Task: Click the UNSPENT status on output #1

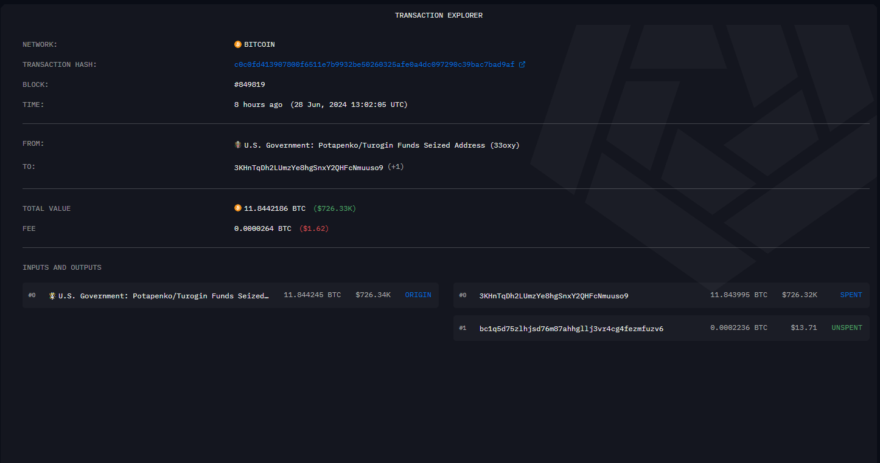Action: click(x=847, y=328)
